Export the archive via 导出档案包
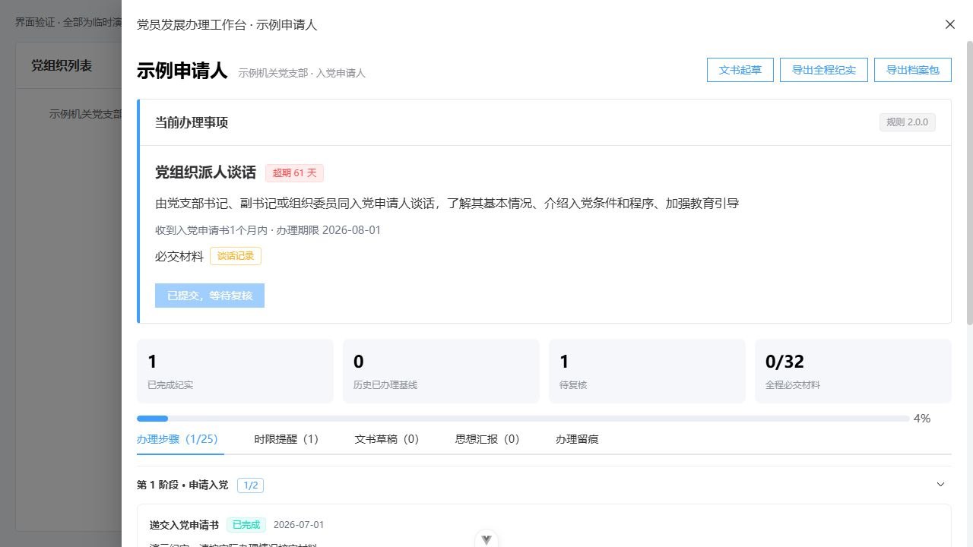Viewport: 973px width, 547px height. (x=913, y=70)
